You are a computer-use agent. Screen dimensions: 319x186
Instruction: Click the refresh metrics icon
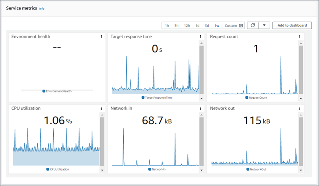point(253,25)
